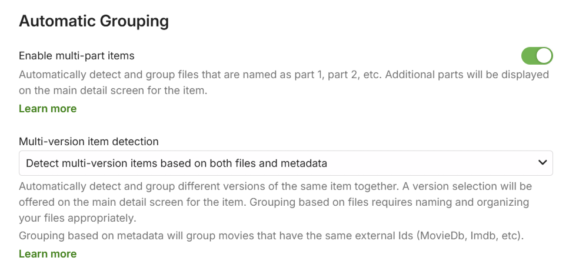Click the green track of the multi-part switch
This screenshot has height=274, width=579.
(529, 56)
